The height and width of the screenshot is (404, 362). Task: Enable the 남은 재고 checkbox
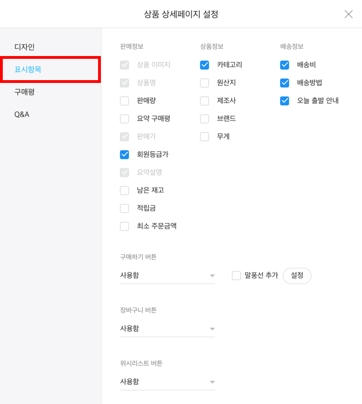pos(124,191)
